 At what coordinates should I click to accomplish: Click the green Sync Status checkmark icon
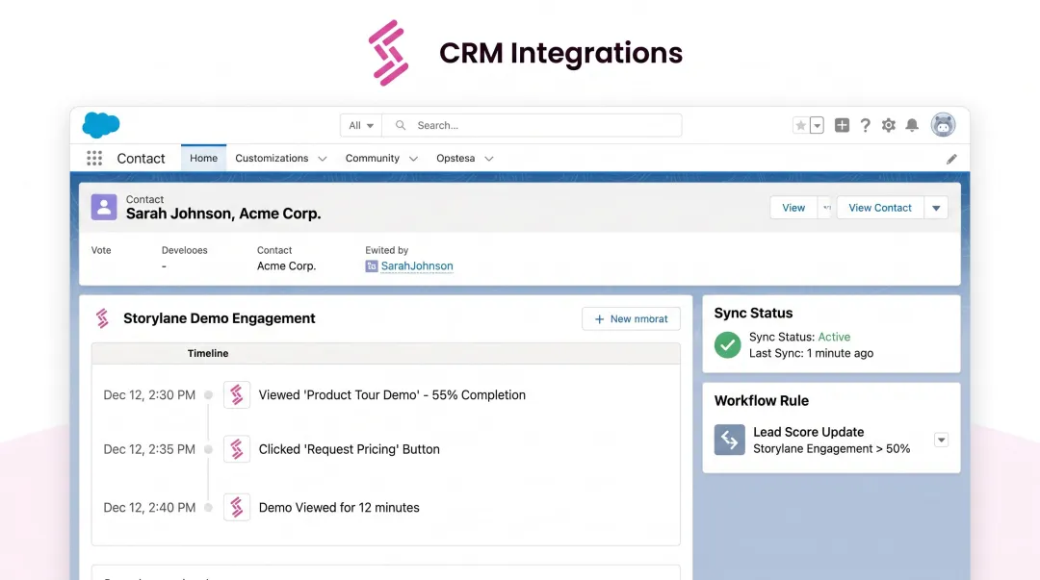(728, 344)
